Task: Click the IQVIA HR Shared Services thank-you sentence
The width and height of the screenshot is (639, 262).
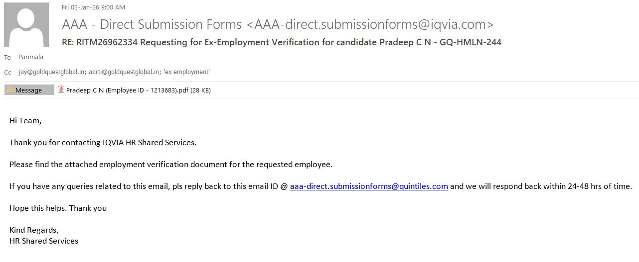Action: point(103,143)
